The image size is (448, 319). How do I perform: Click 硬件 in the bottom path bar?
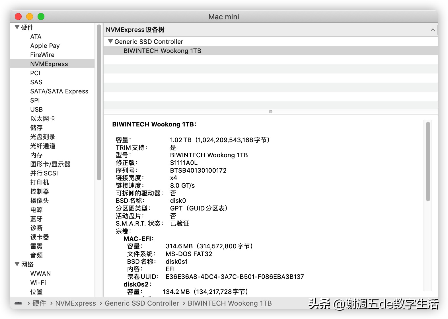point(39,303)
